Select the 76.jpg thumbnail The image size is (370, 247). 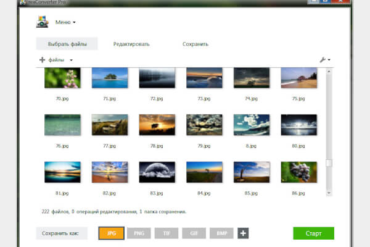[x=62, y=125]
